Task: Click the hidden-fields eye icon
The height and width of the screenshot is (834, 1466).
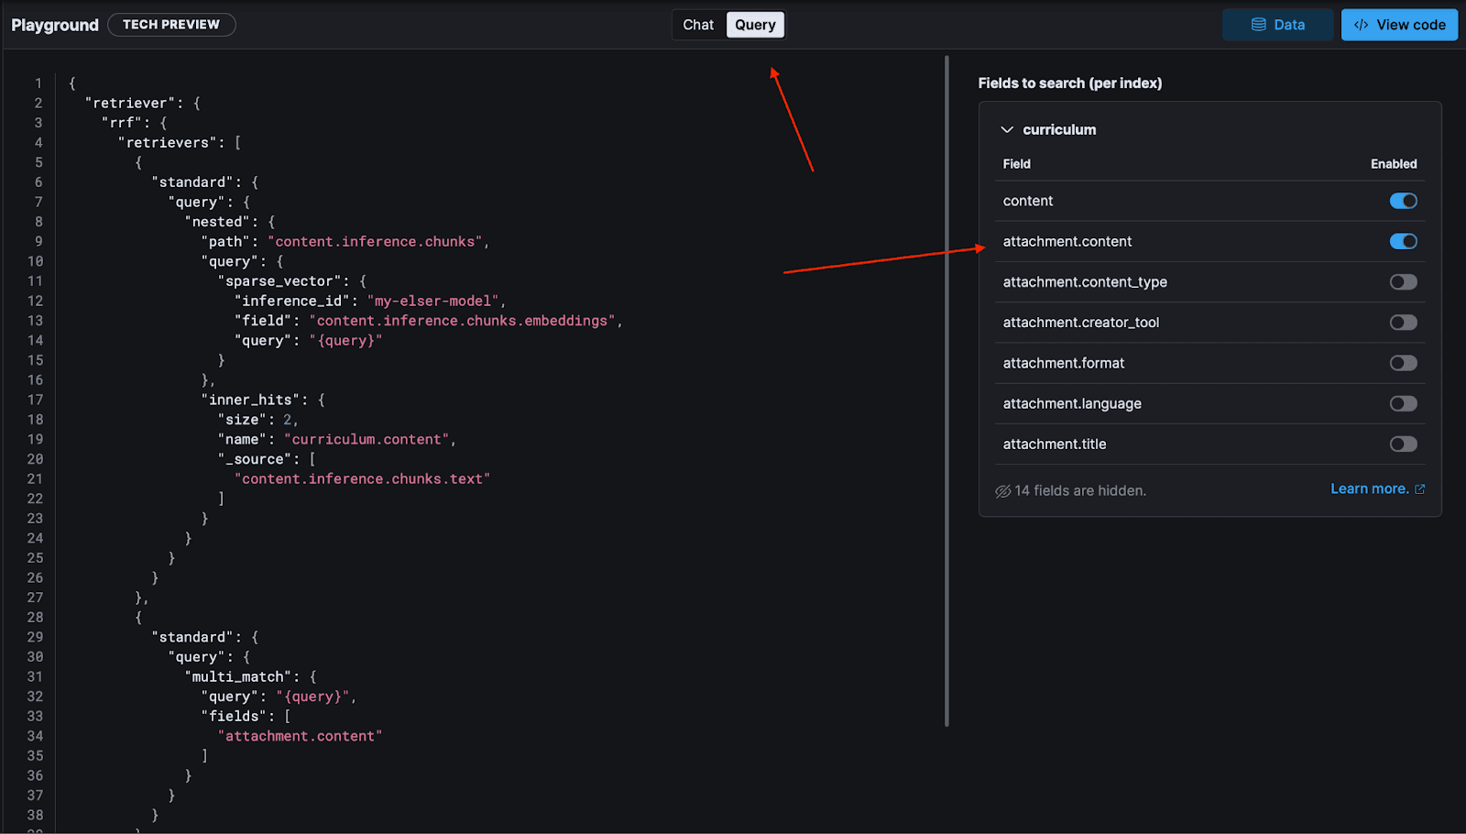Action: pos(1001,490)
